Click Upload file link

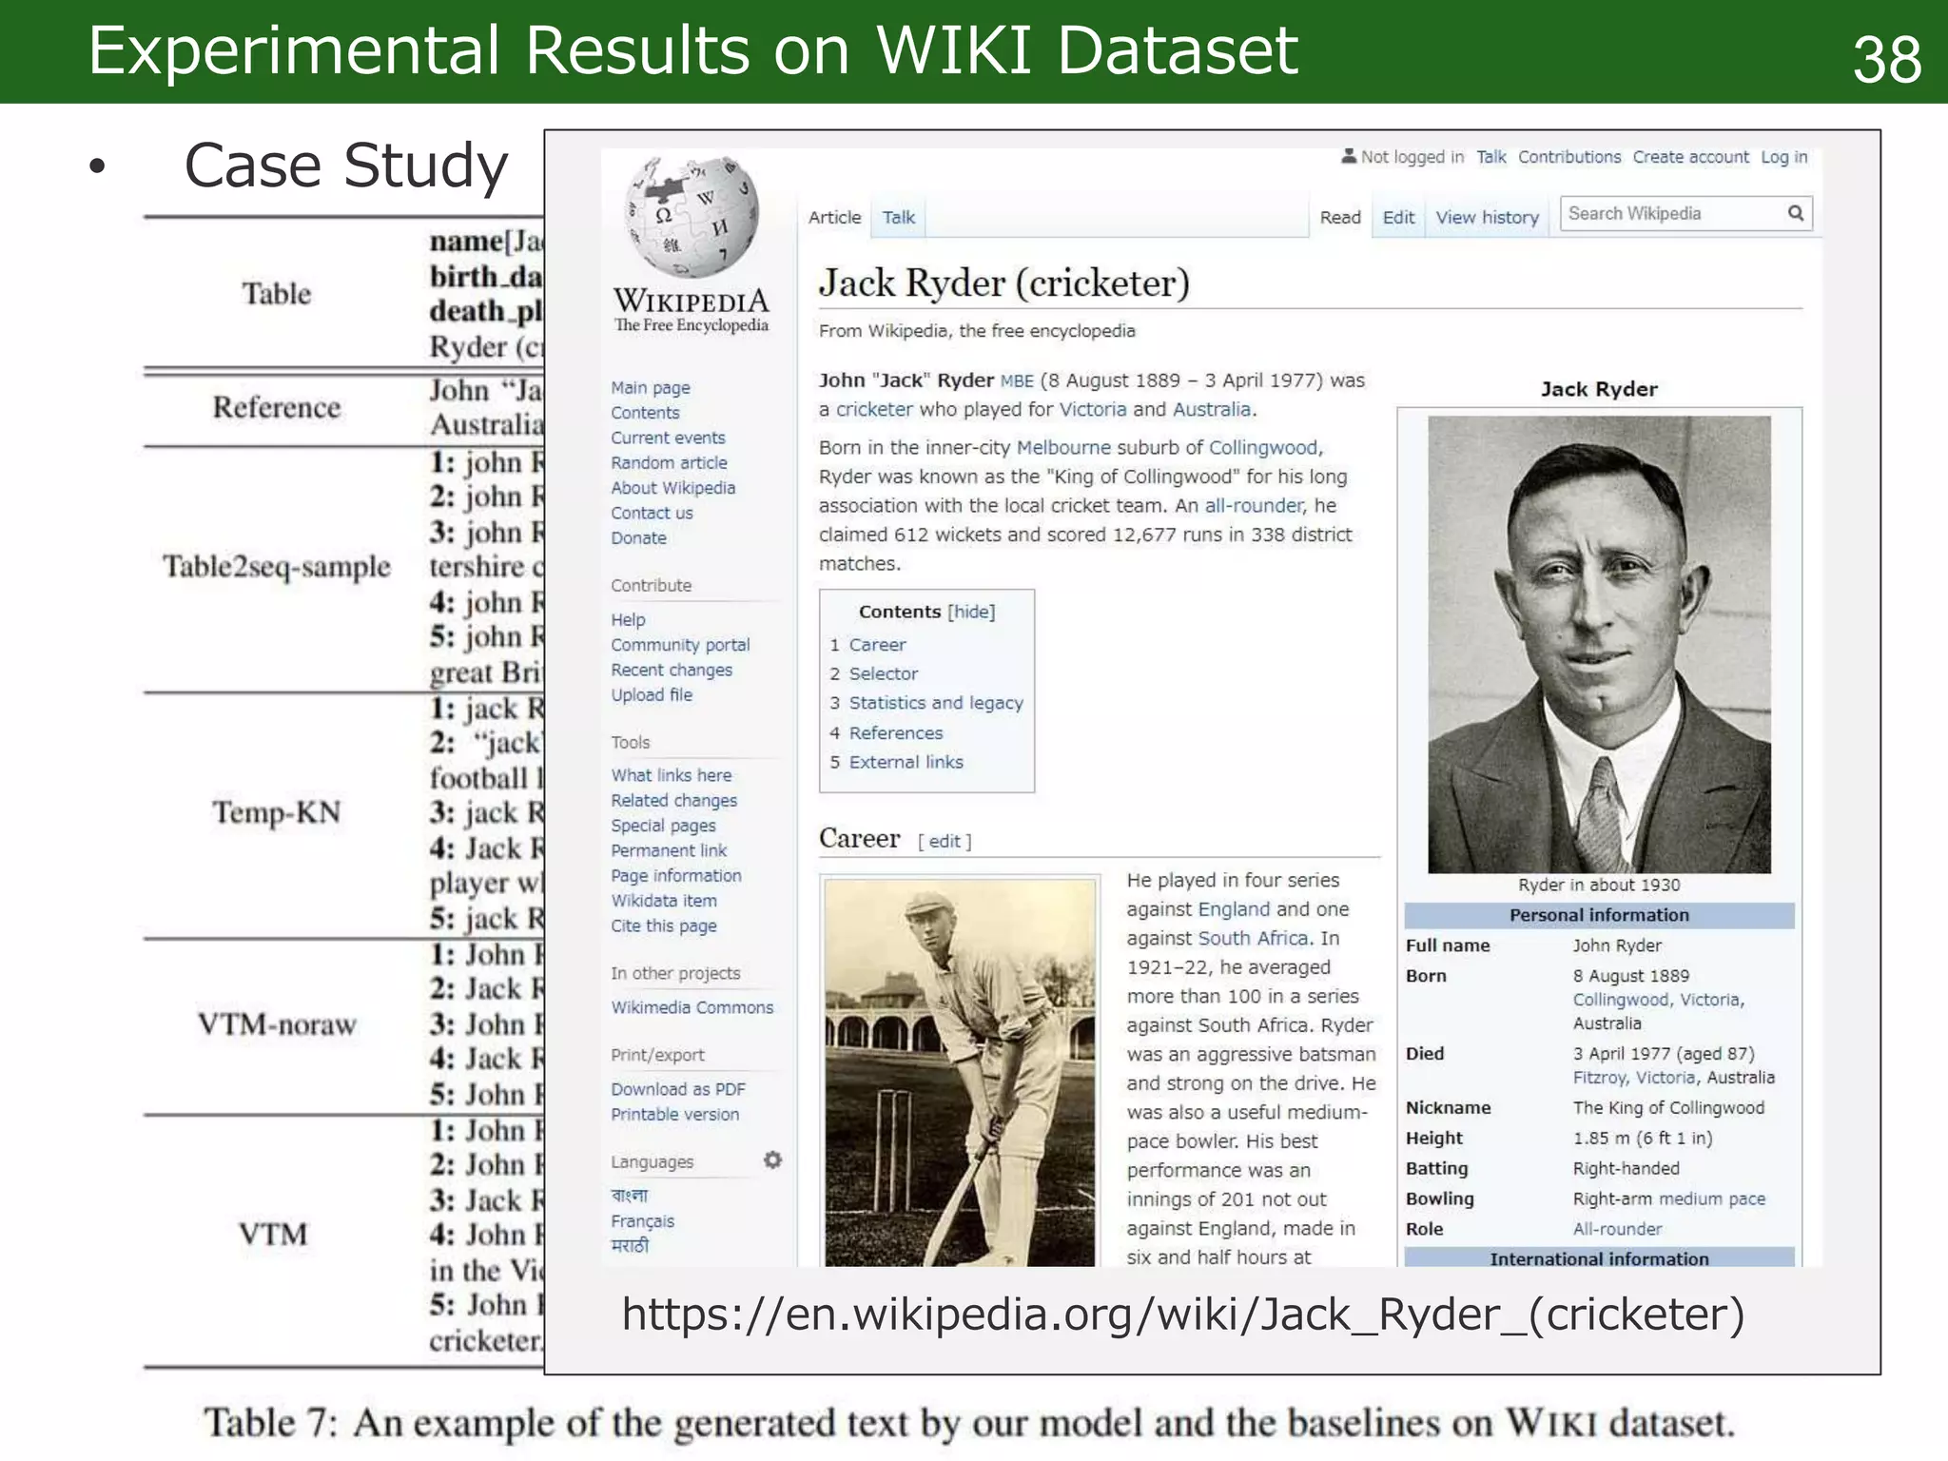pyautogui.click(x=652, y=694)
